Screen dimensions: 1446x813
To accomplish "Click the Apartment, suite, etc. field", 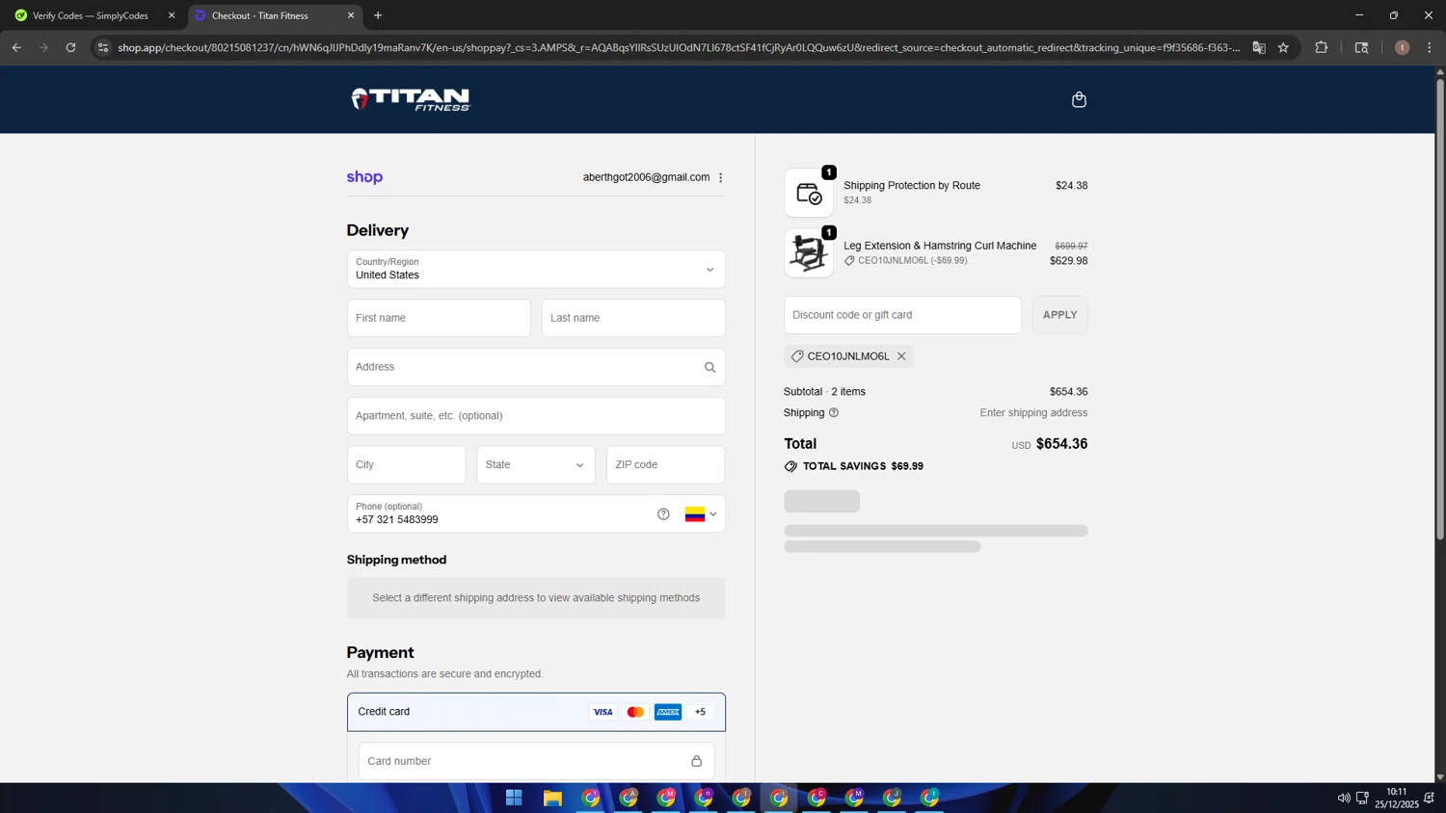I will click(536, 416).
